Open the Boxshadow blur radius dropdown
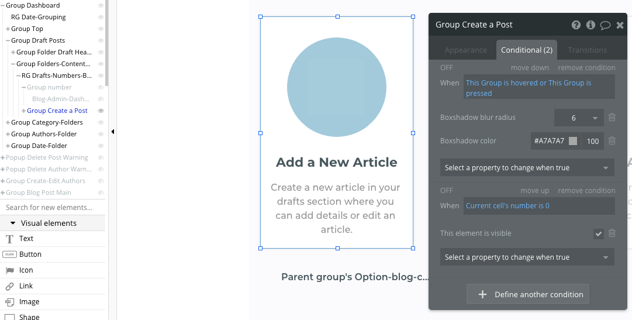The height and width of the screenshot is (320, 632). pos(579,118)
